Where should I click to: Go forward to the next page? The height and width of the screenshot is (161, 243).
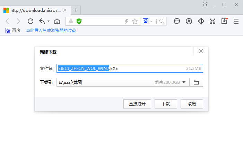[x=18, y=21]
